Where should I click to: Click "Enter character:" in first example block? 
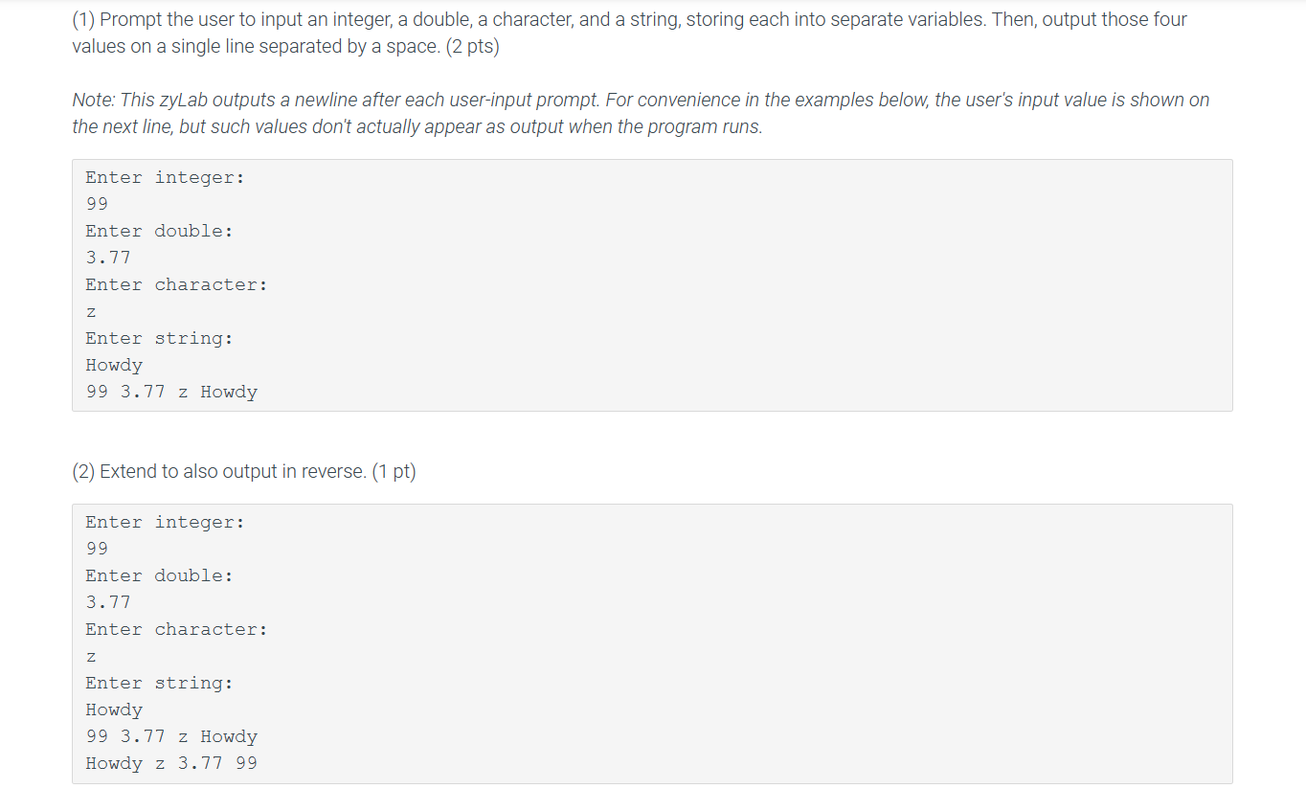click(x=176, y=284)
